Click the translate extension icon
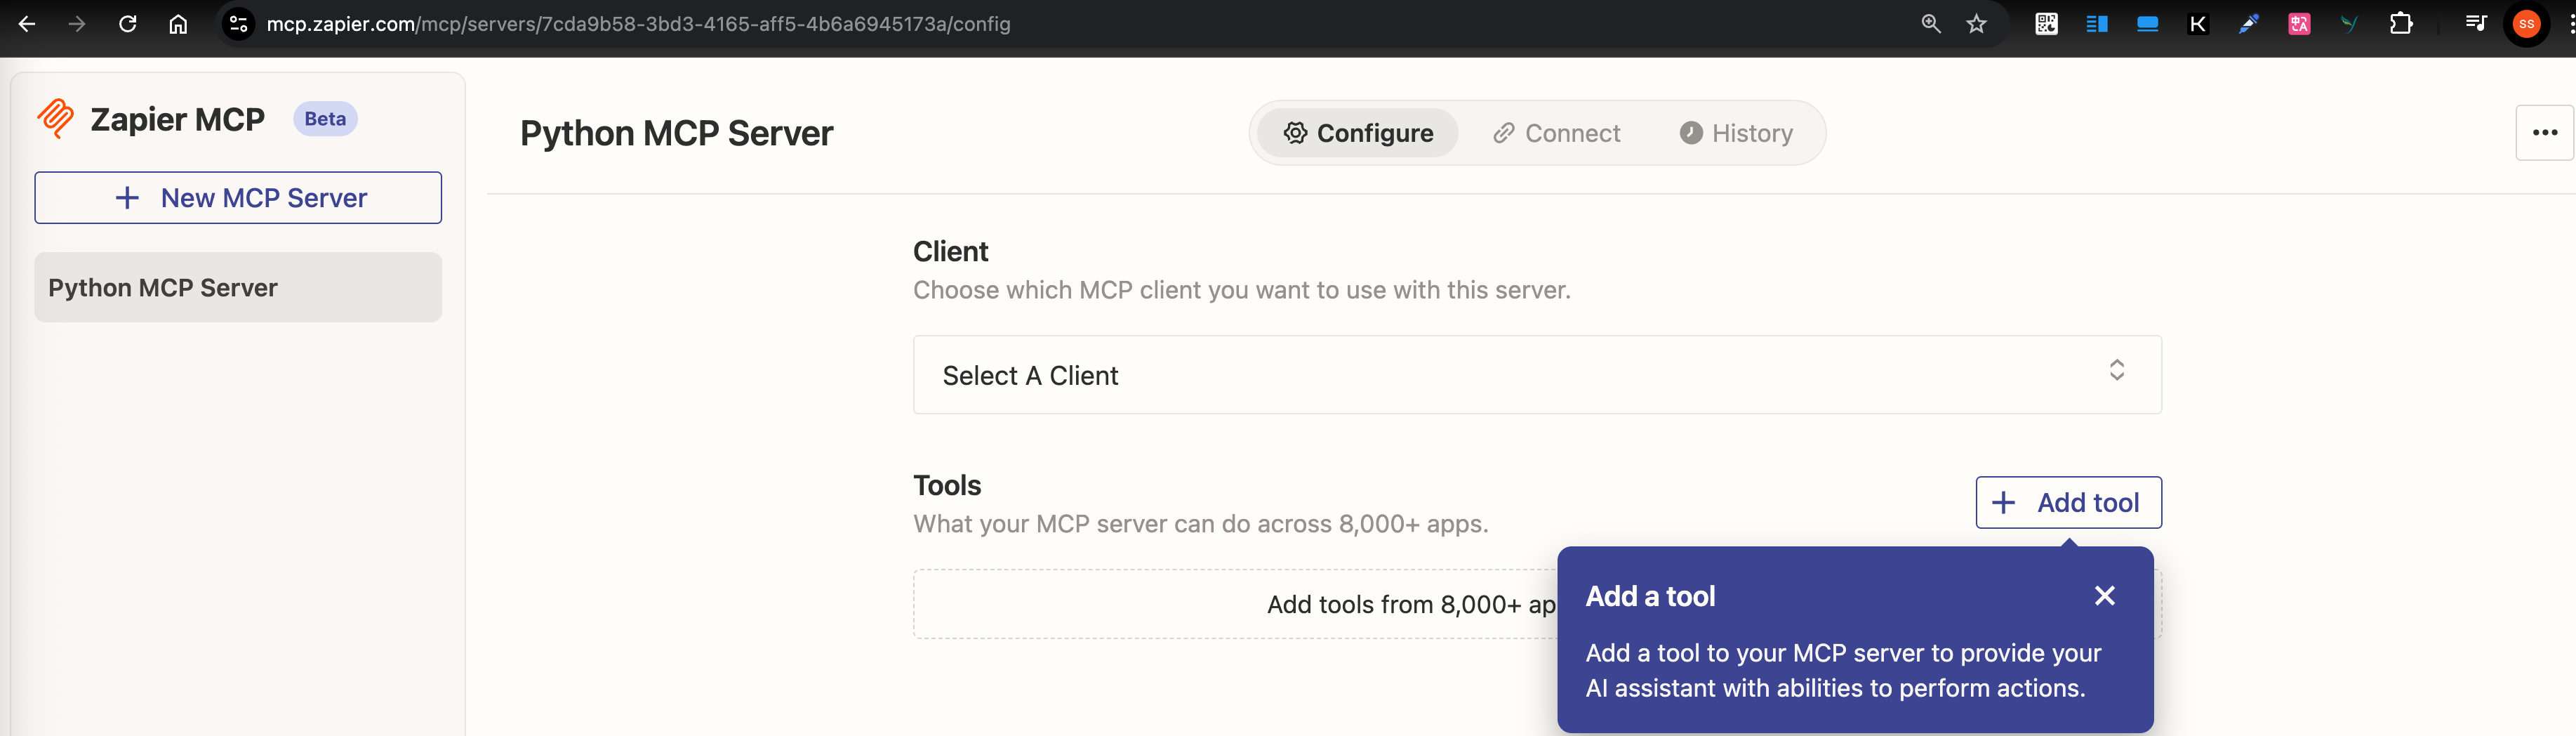Viewport: 2576px width, 736px height. click(x=2299, y=24)
